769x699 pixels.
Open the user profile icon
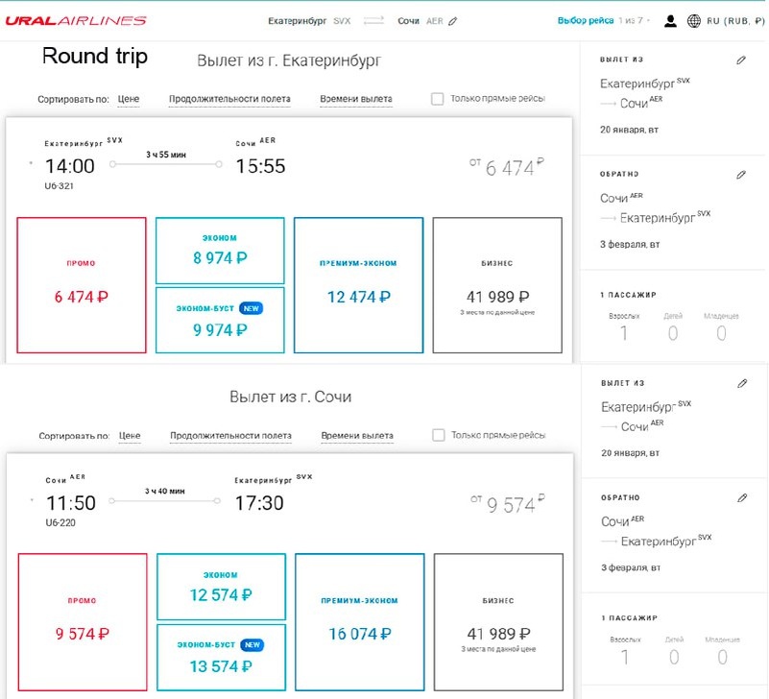pyautogui.click(x=670, y=20)
